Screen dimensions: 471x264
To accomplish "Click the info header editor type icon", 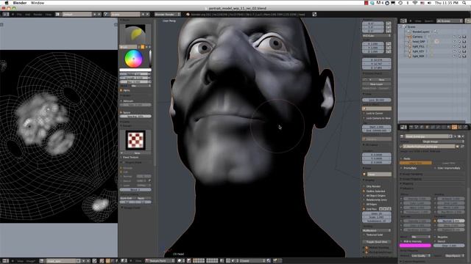I will click(5, 14).
